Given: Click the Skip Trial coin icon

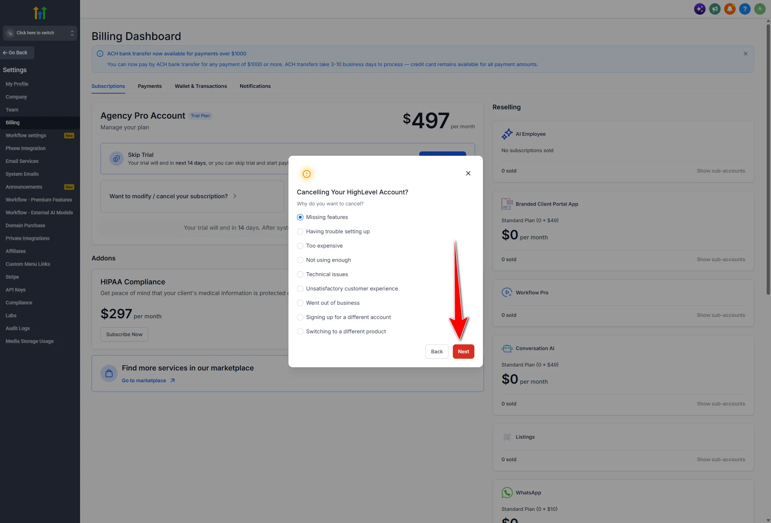Looking at the screenshot, I should tap(116, 159).
